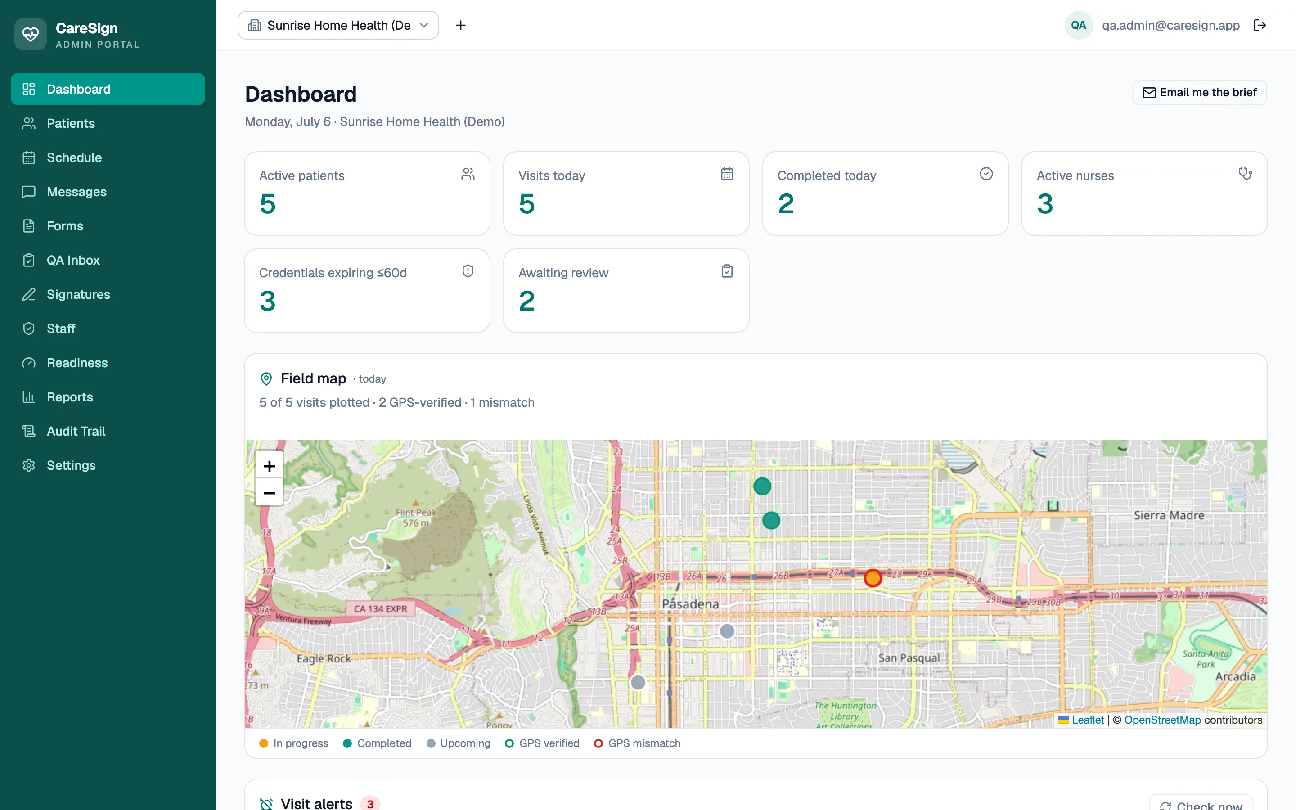Click the southernmost gray upcoming visit marker
The image size is (1296, 810).
638,683
